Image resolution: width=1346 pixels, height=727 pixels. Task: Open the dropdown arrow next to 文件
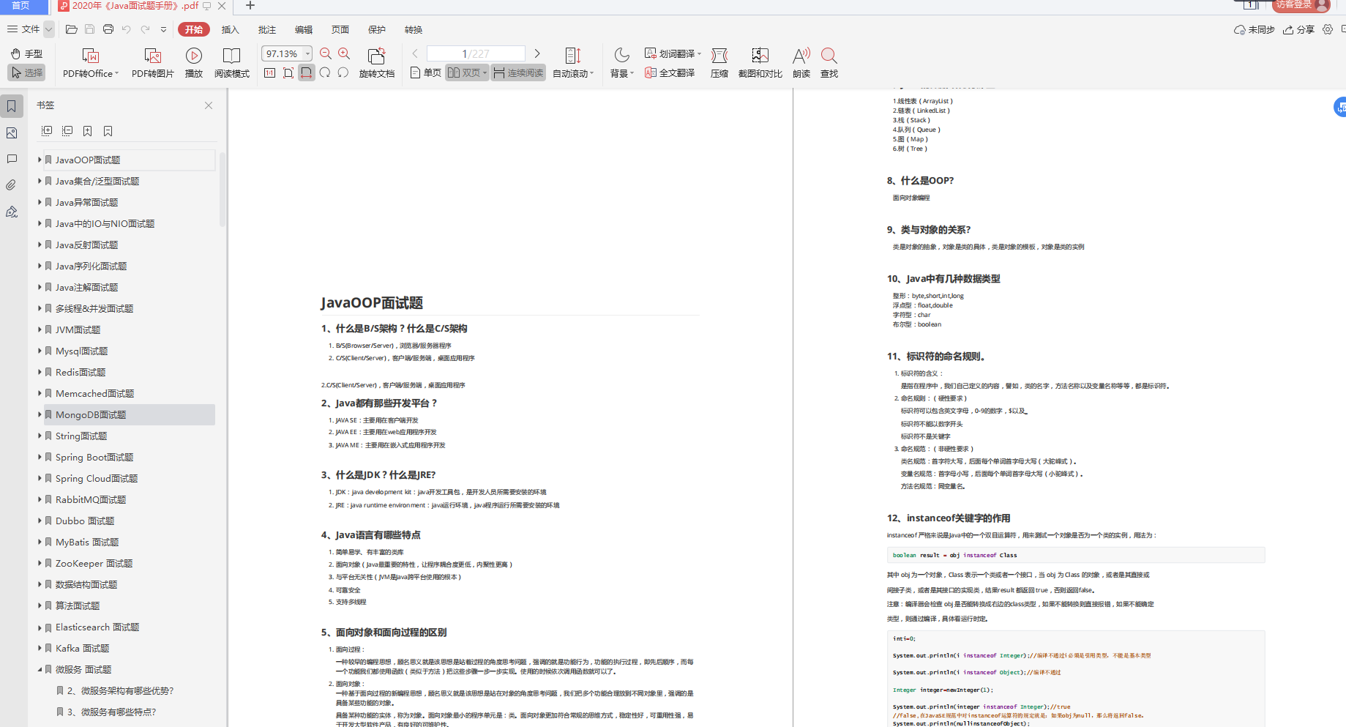tap(49, 29)
